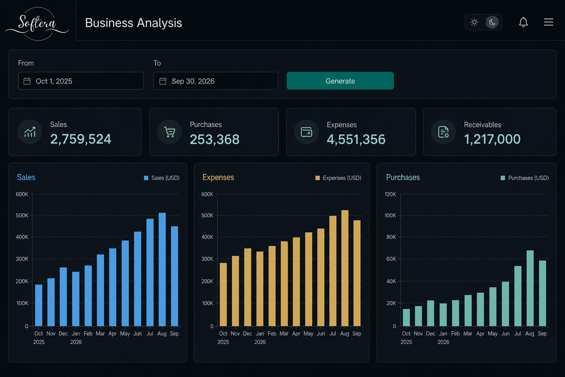This screenshot has width=565, height=377.
Task: Toggle Expenses (USD) legend swatch
Action: click(x=317, y=178)
